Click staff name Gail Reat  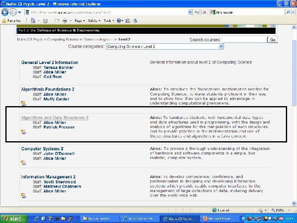click(53, 77)
